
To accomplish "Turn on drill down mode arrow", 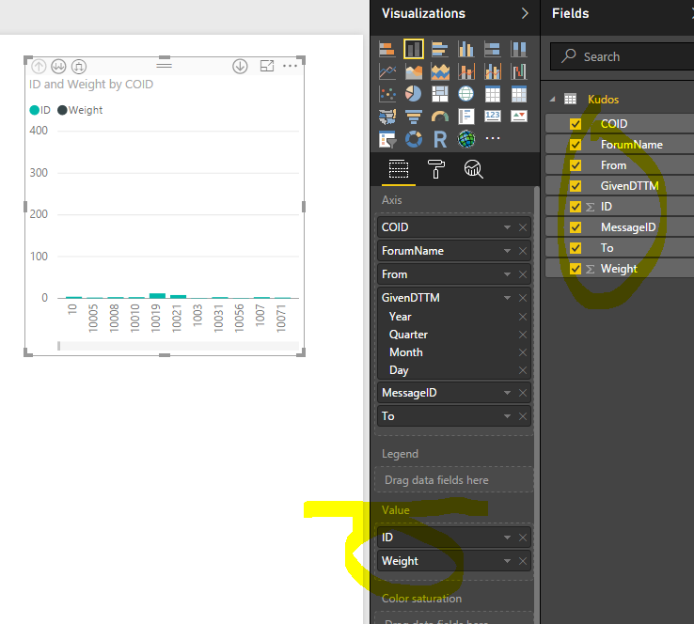I will [x=240, y=67].
